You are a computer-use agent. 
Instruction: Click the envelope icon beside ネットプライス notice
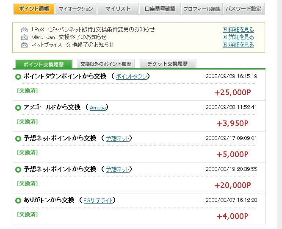click(24, 45)
